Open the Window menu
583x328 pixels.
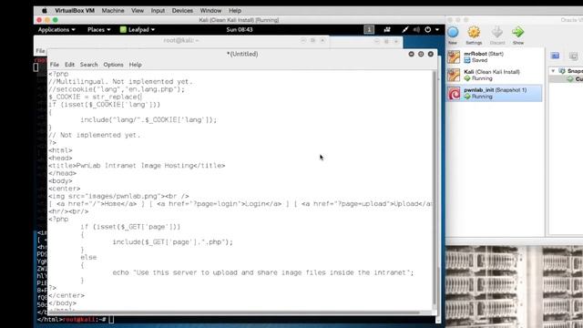(210, 11)
